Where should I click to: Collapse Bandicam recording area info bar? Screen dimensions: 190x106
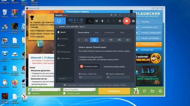[133, 27]
